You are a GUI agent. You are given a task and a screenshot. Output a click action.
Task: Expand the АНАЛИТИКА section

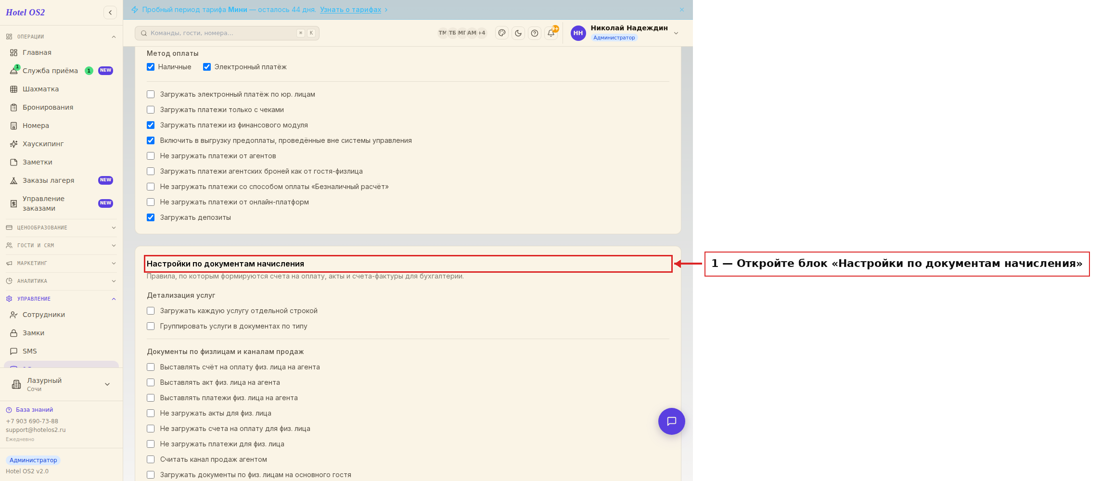(61, 281)
